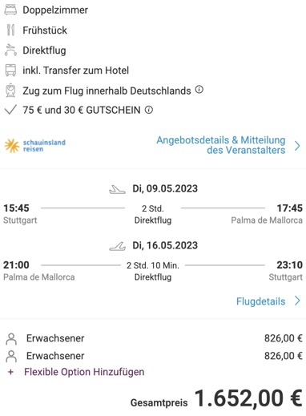Click the hotel transfer bus icon
The height and width of the screenshot is (416, 306).
pos(10,71)
